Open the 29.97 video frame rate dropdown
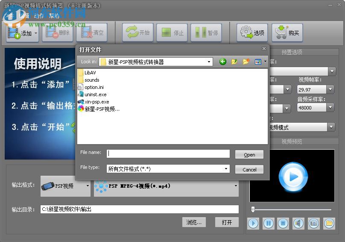 (330, 89)
